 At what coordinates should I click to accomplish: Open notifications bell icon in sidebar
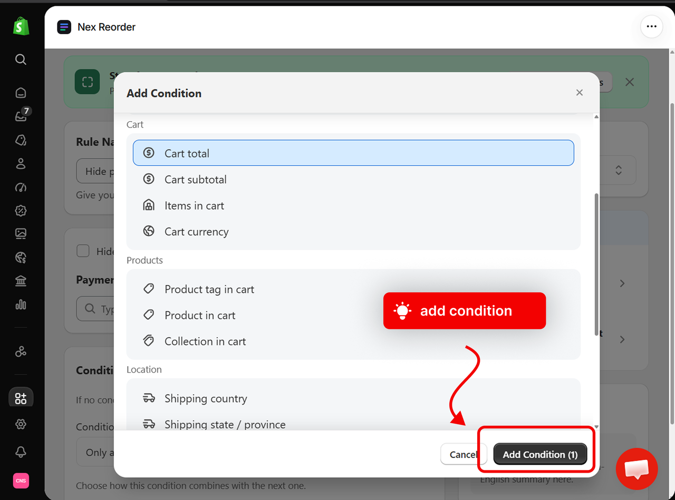tap(21, 452)
